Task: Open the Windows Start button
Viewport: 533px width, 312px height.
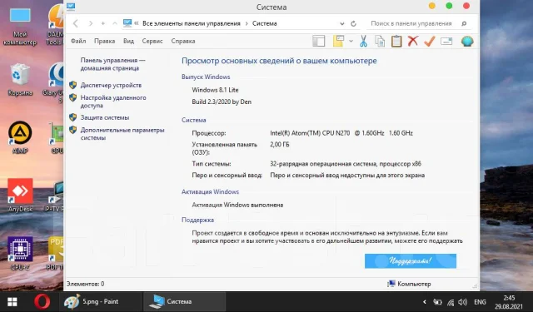Action: (x=12, y=302)
